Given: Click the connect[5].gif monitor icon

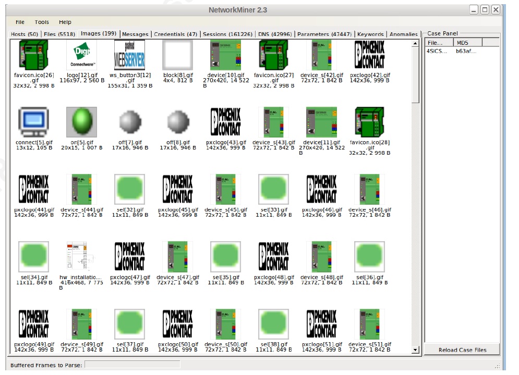Looking at the screenshot, I should point(34,122).
